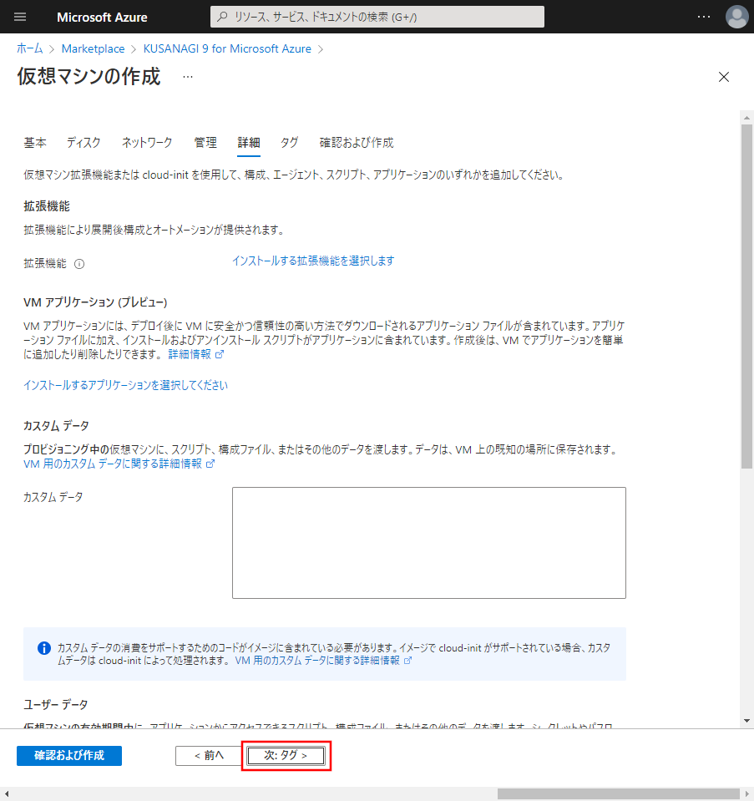Click the ellipsis next to 仮想マシンの作成
The image size is (754, 801).
click(188, 77)
